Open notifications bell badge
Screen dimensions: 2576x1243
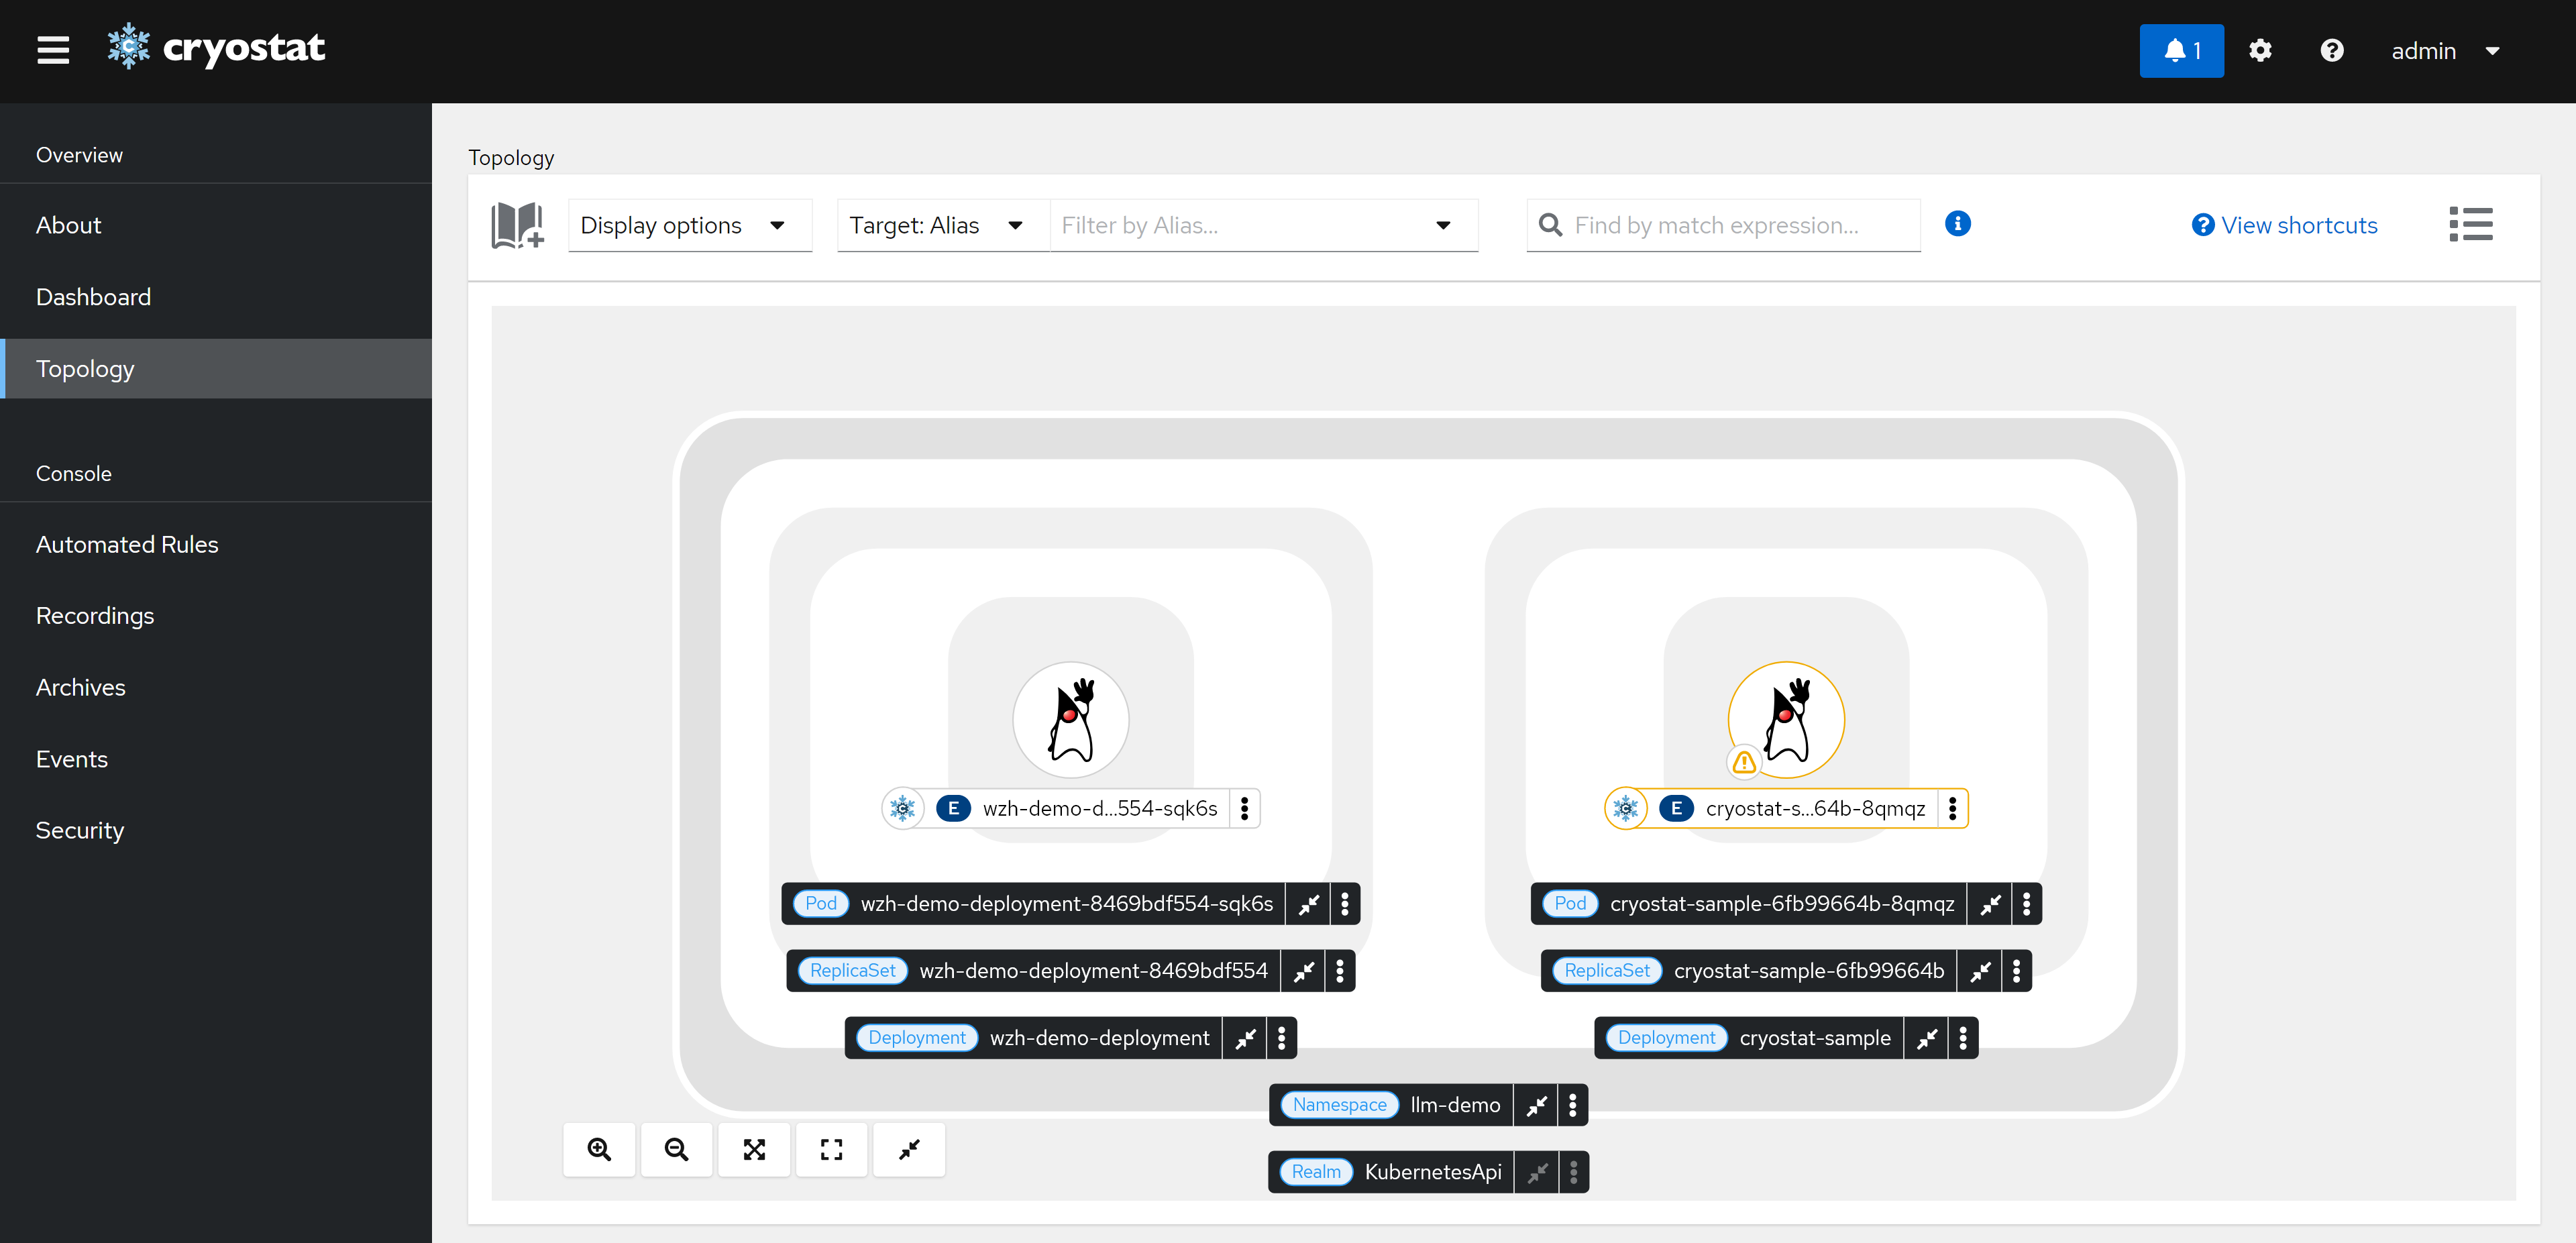(2181, 51)
